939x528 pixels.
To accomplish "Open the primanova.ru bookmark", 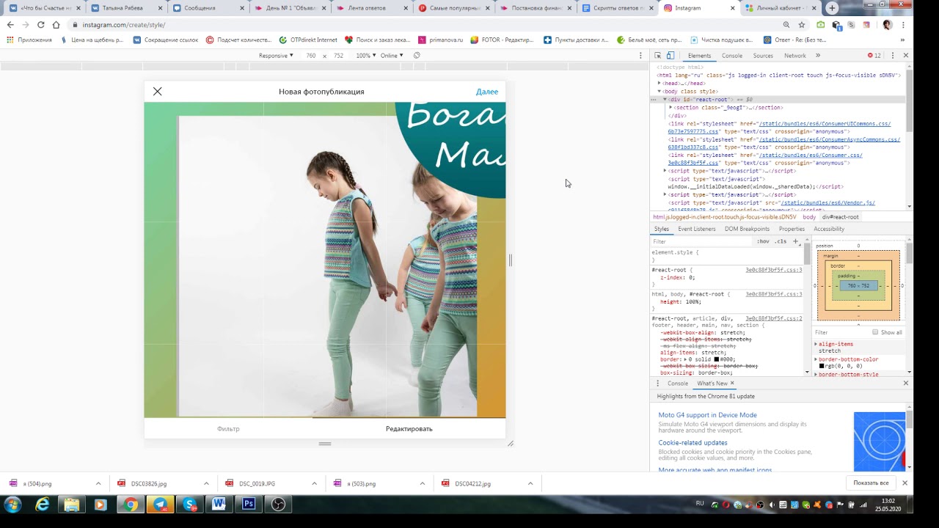I will (x=441, y=40).
